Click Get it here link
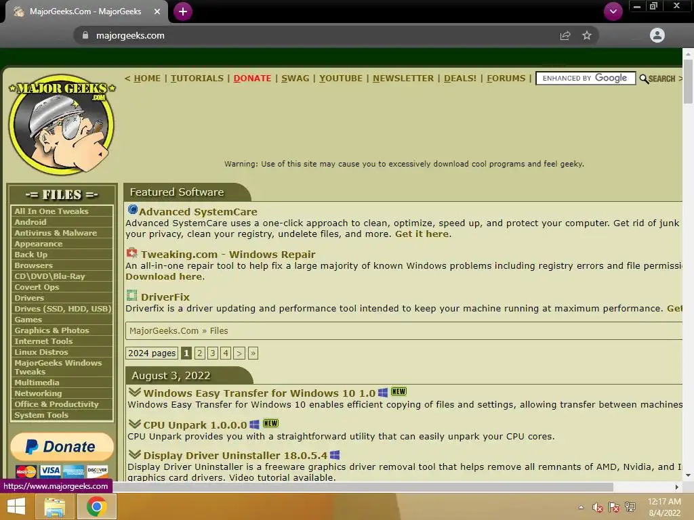 422,234
